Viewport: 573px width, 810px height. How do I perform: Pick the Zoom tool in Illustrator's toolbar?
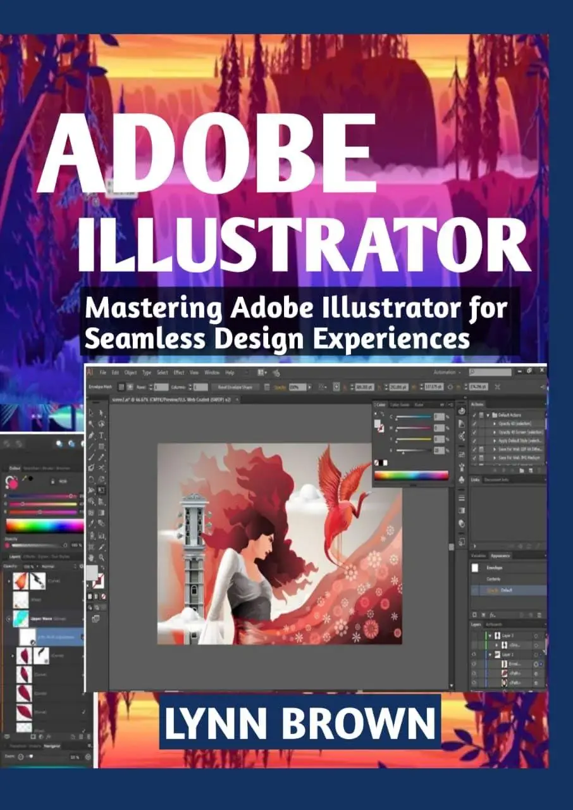(102, 557)
